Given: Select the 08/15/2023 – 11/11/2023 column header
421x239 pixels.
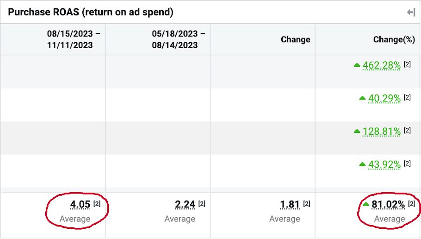Looking at the screenshot, I should [x=74, y=39].
